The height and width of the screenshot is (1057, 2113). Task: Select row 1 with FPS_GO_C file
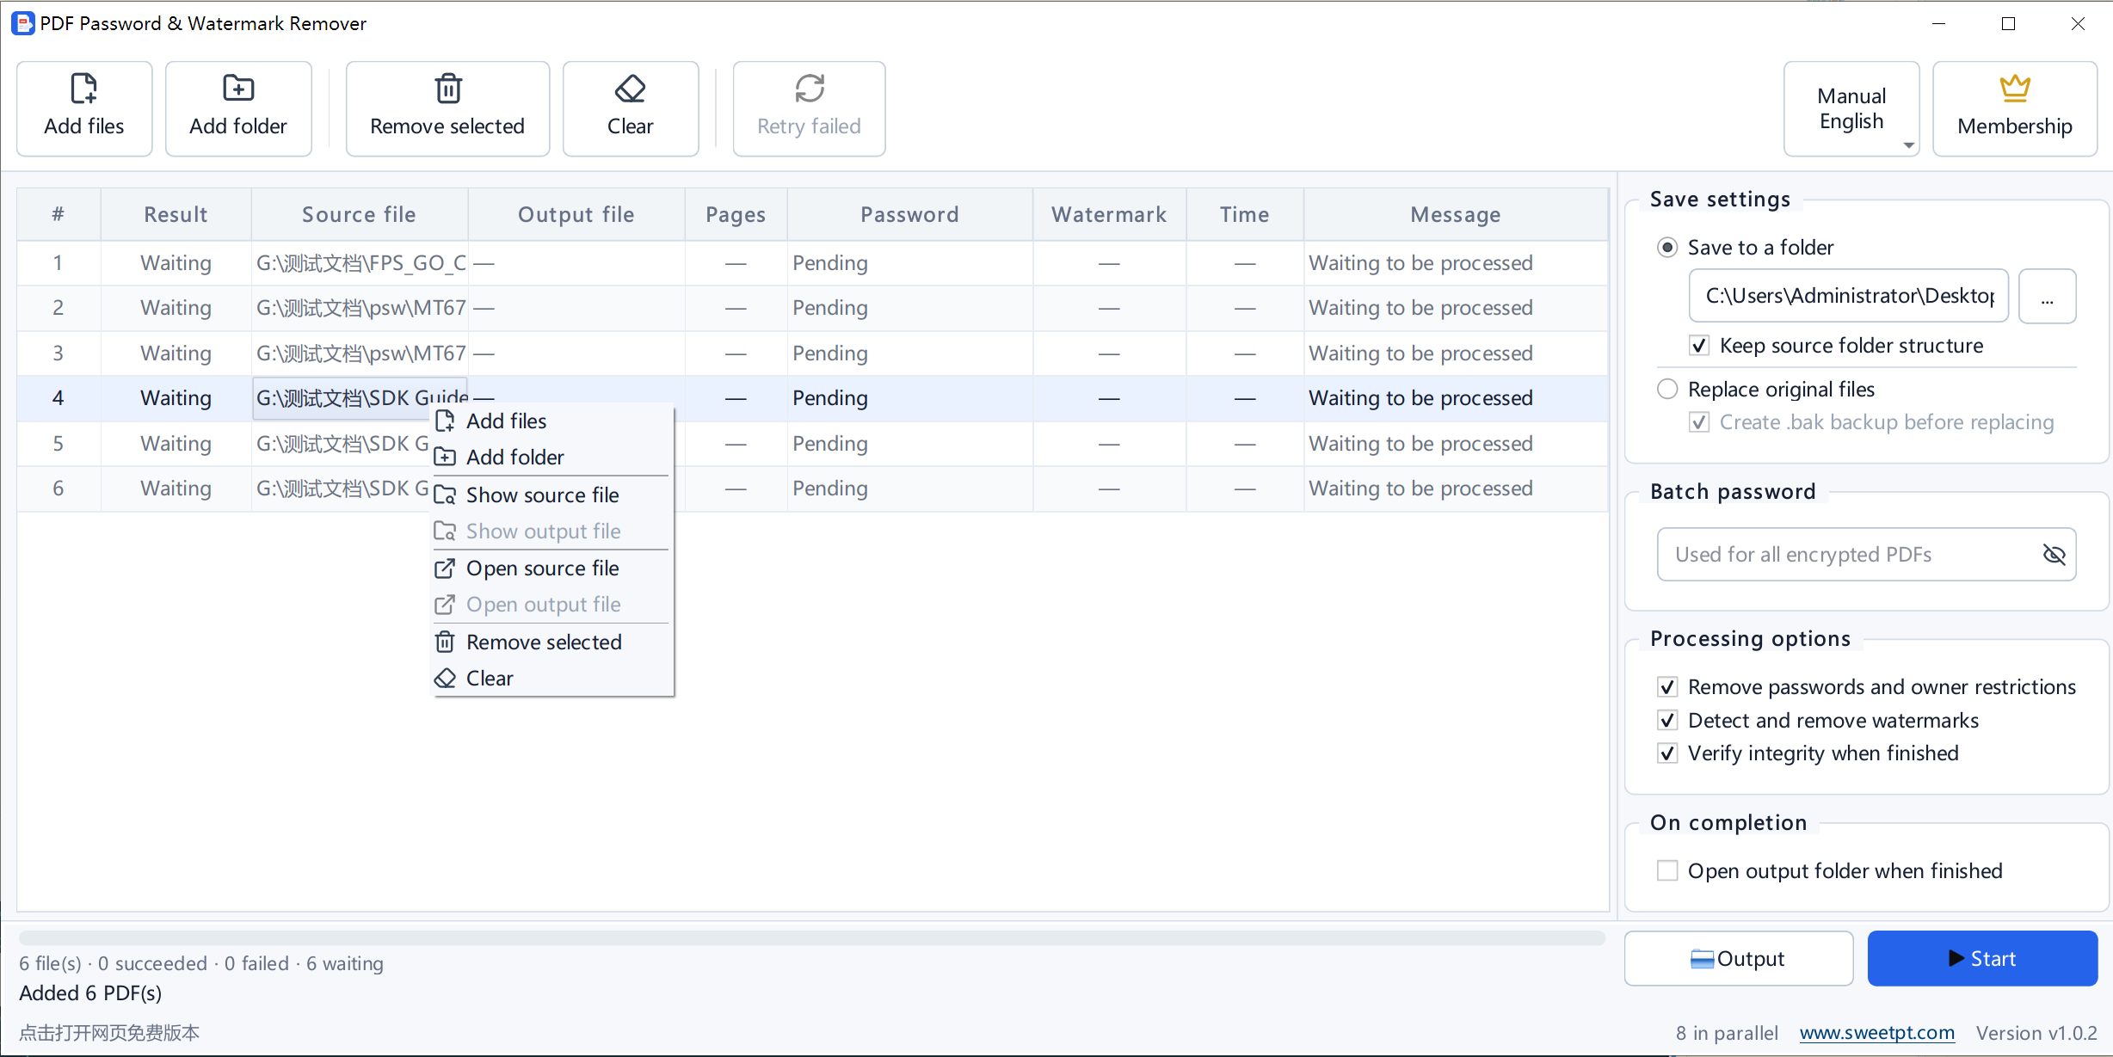(811, 263)
